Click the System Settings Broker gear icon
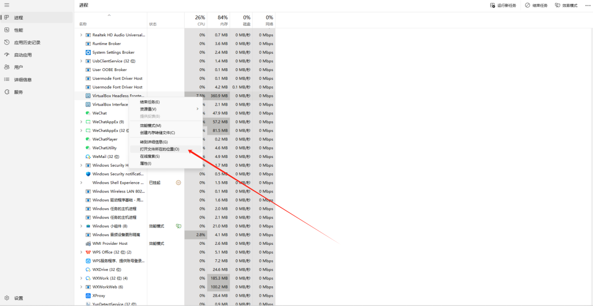The height and width of the screenshot is (306, 593). [x=88, y=52]
